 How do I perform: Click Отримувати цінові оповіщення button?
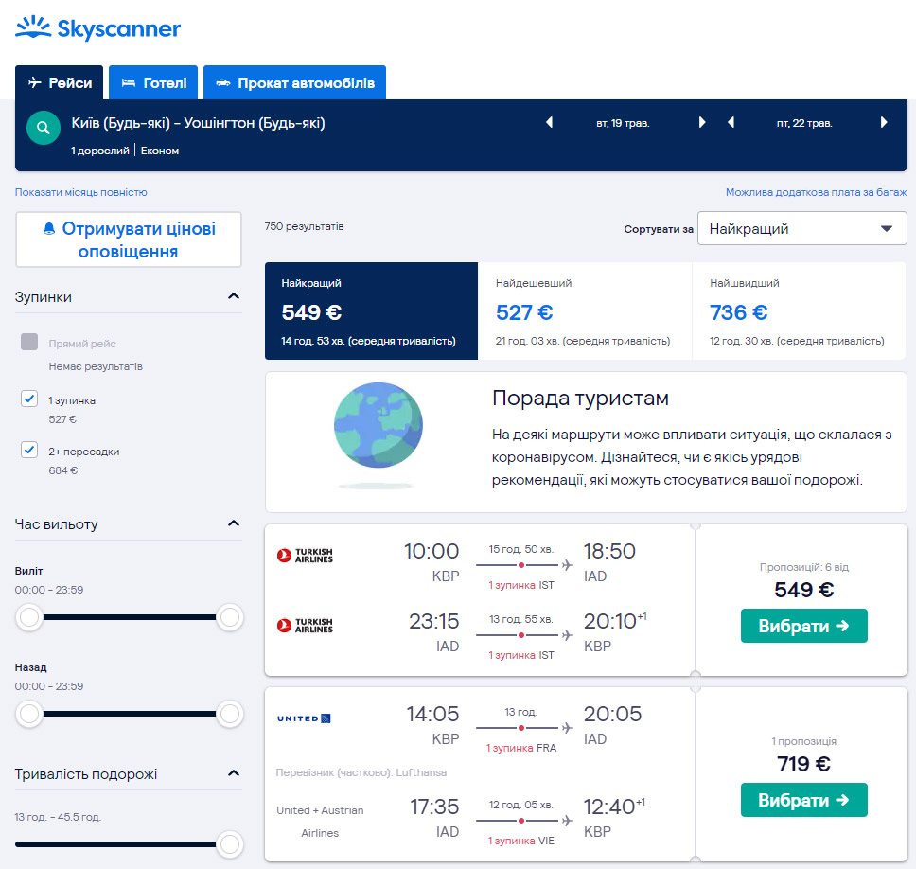129,239
